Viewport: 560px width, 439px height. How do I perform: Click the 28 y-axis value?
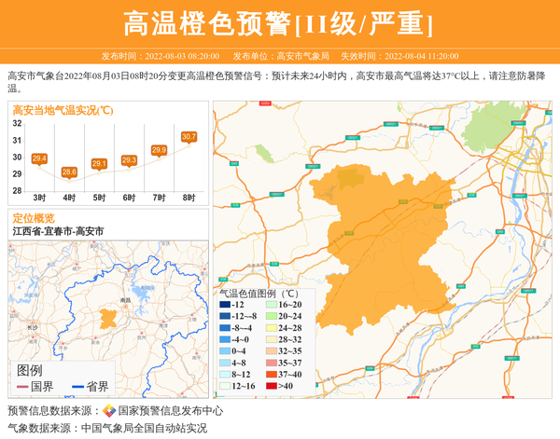(x=17, y=191)
